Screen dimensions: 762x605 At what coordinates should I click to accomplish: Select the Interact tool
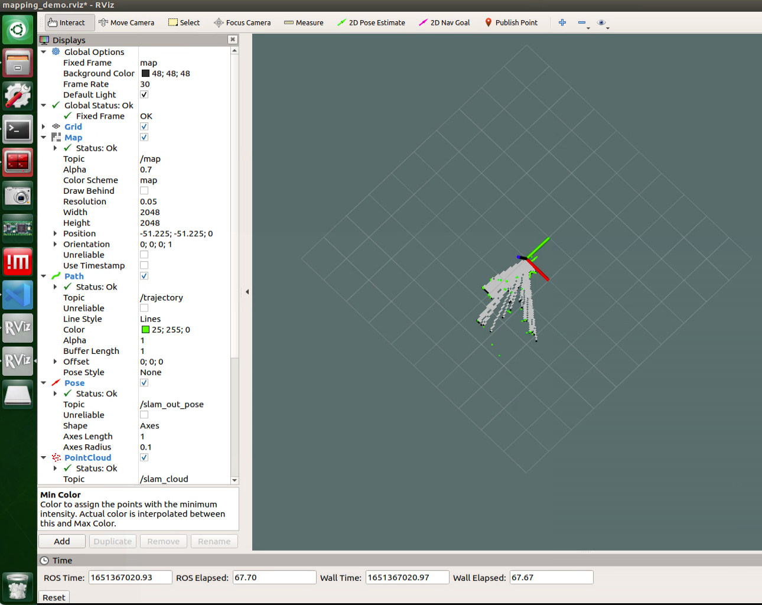(x=69, y=22)
